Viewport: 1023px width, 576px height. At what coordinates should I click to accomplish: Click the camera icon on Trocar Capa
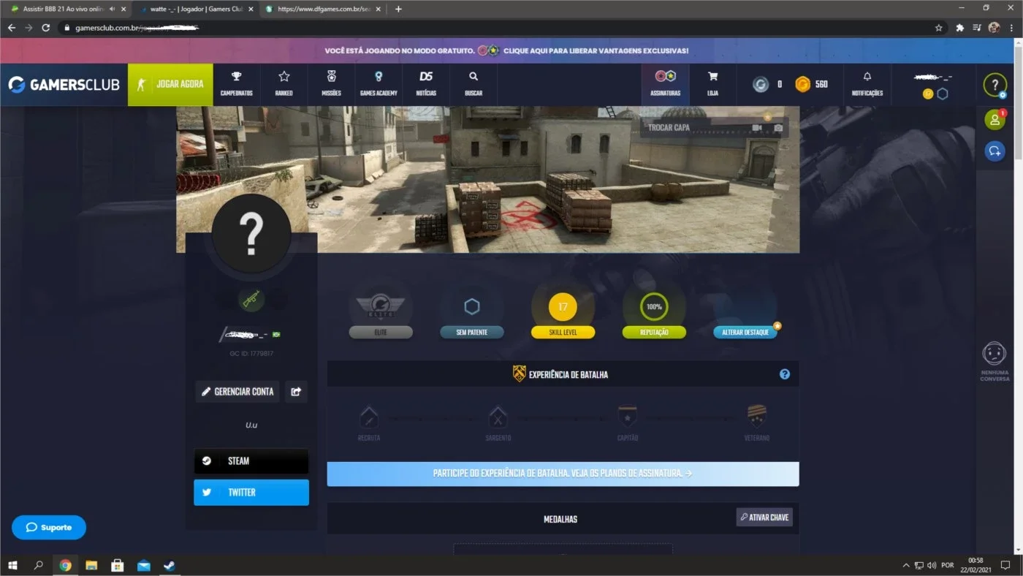pos(778,128)
